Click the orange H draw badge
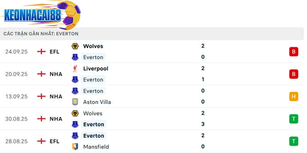The image size is (307, 153). pyautogui.click(x=294, y=96)
